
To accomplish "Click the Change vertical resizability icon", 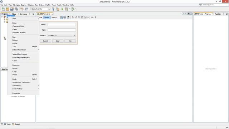I will [x=96, y=17].
